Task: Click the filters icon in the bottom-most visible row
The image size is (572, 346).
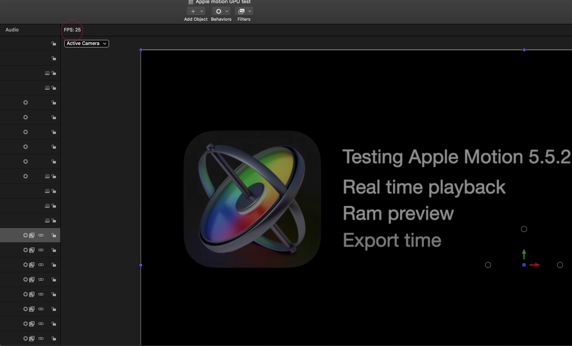Action: pos(32,338)
